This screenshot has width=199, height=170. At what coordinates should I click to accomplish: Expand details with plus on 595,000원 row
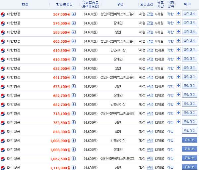[x=178, y=31]
